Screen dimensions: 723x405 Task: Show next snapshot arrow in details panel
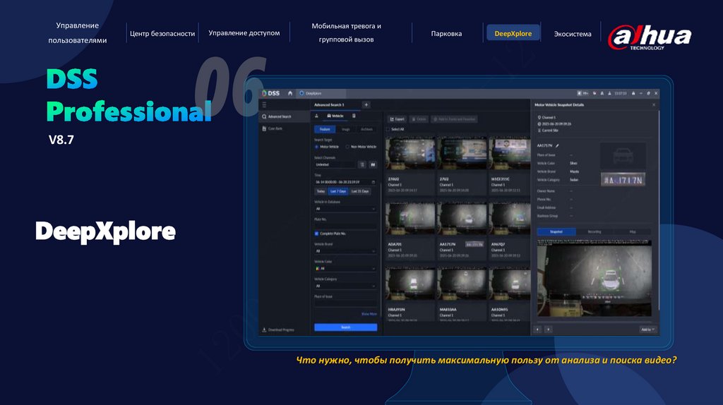[x=548, y=330]
